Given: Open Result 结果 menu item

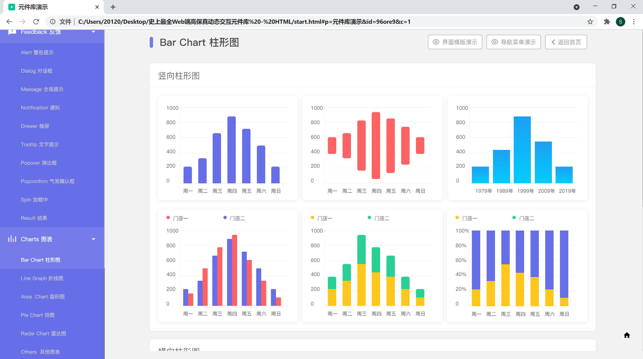Looking at the screenshot, I should pos(34,218).
